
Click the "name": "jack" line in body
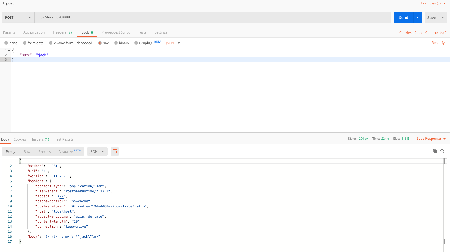click(34, 55)
